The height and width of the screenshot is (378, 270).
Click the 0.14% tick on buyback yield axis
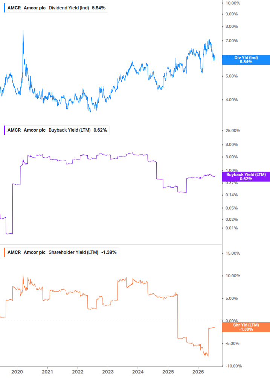(x=232, y=195)
